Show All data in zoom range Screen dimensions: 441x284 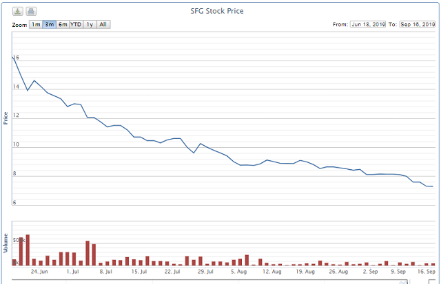tap(103, 25)
